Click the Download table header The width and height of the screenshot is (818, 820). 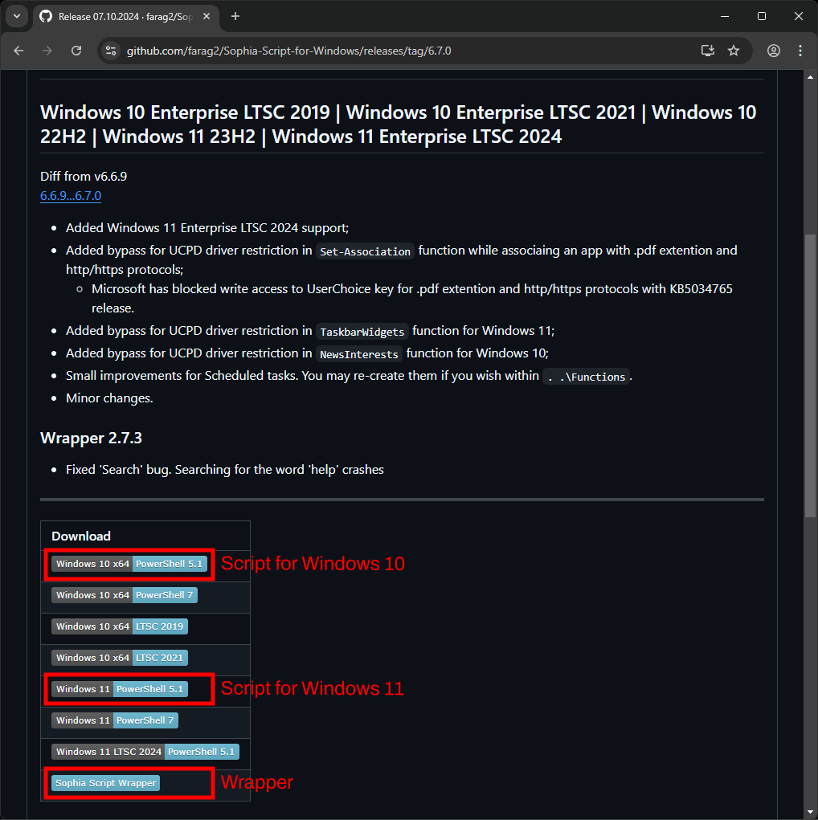click(x=81, y=536)
